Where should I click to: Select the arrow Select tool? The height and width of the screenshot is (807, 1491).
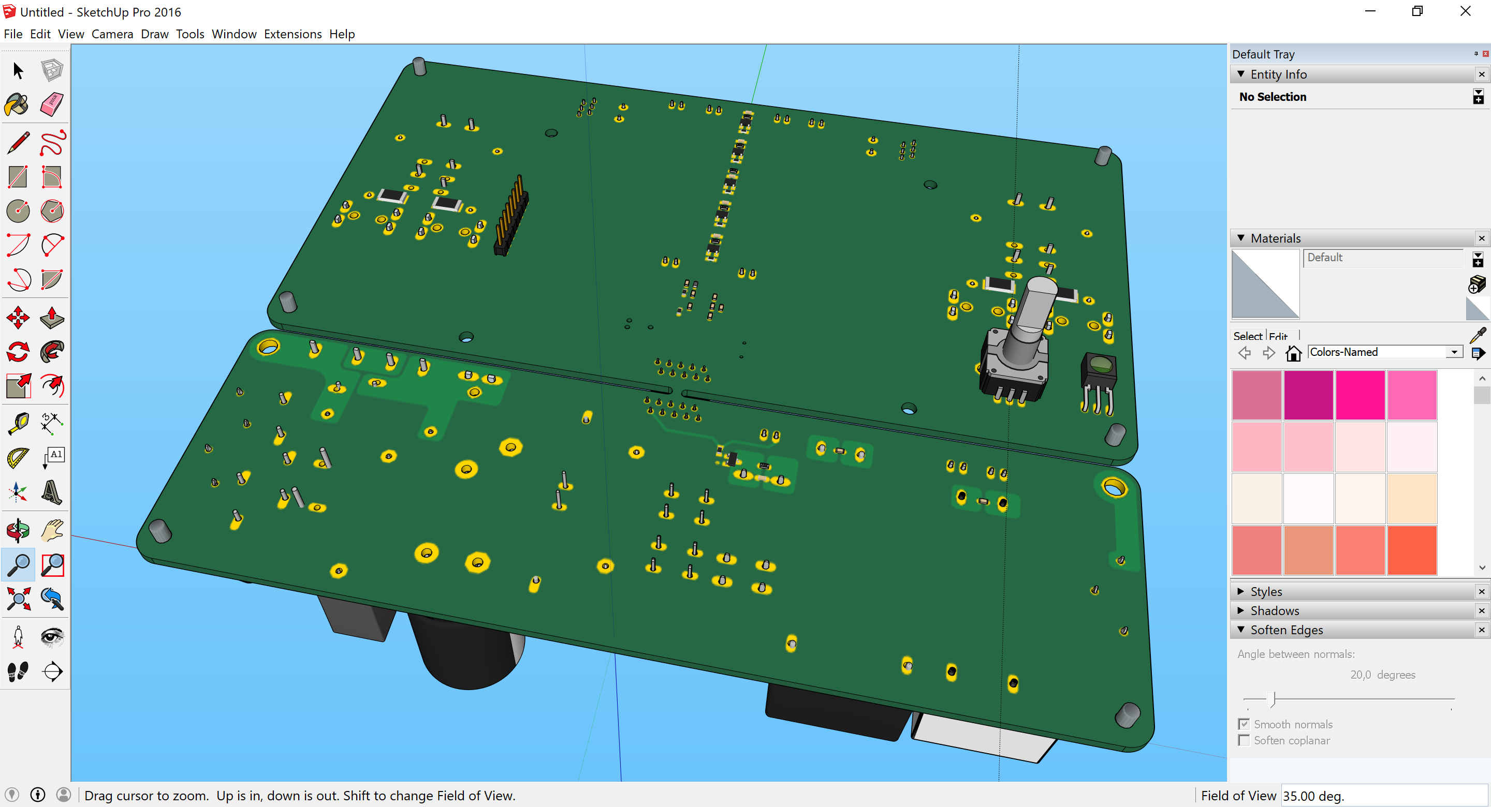tap(18, 70)
